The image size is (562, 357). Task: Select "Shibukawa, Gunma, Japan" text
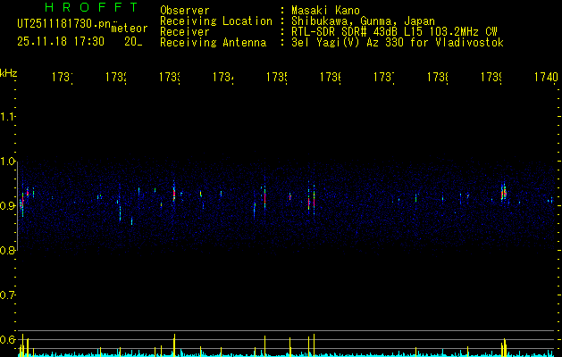click(363, 21)
